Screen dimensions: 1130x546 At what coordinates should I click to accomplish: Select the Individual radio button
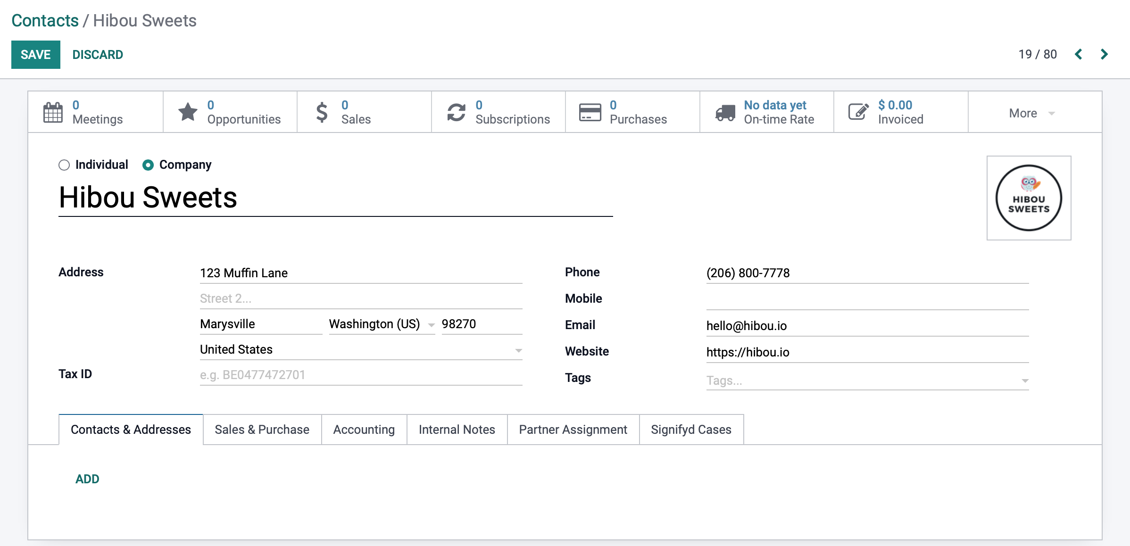pyautogui.click(x=63, y=165)
